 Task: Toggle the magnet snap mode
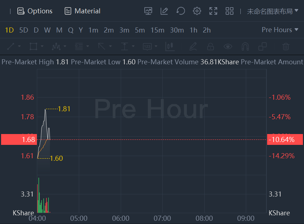tap(245, 46)
